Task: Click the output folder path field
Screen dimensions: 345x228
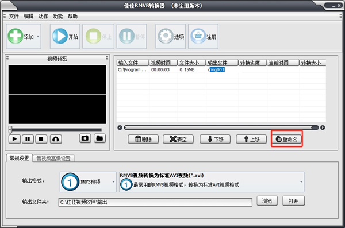Action: coord(155,202)
